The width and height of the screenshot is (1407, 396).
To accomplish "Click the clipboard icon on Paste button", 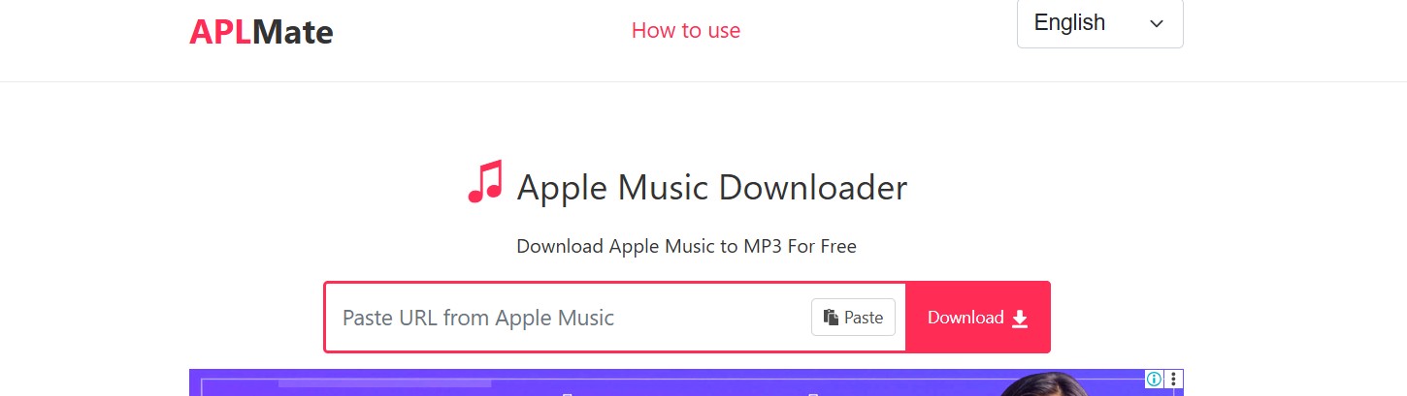I will tap(831, 318).
